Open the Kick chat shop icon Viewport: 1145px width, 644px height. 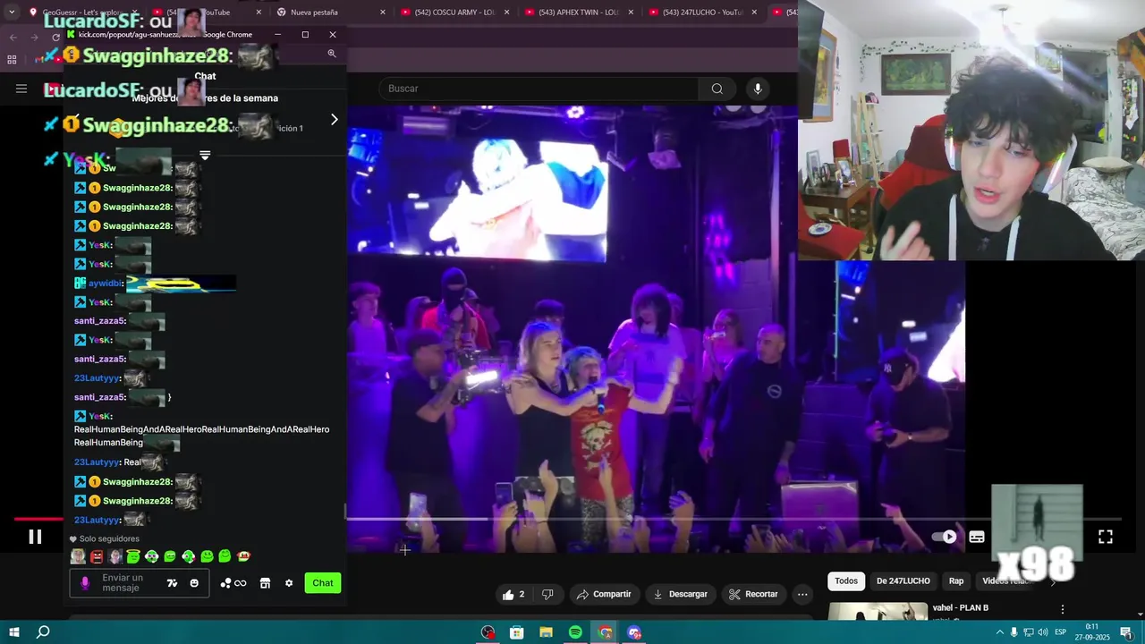point(265,583)
